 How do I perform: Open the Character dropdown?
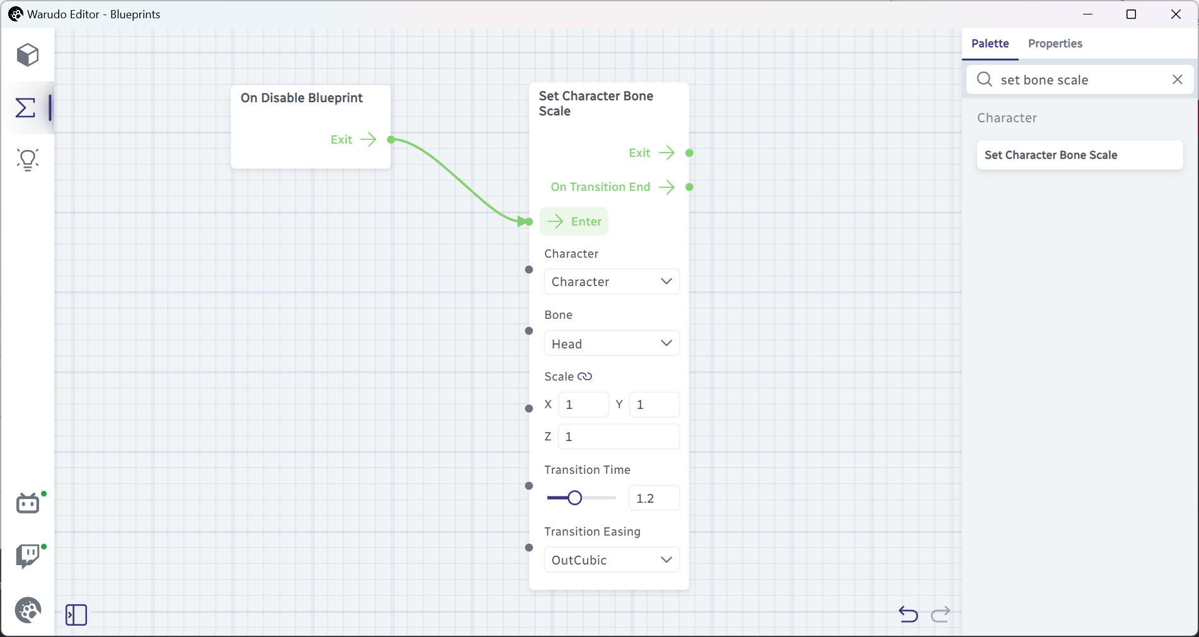click(x=611, y=282)
